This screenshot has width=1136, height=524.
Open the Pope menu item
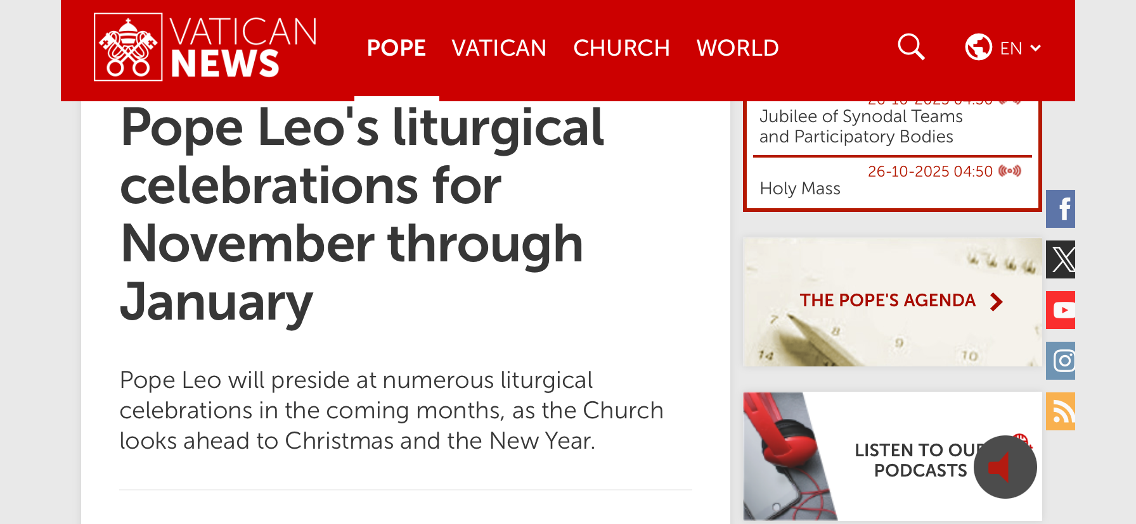tap(396, 48)
